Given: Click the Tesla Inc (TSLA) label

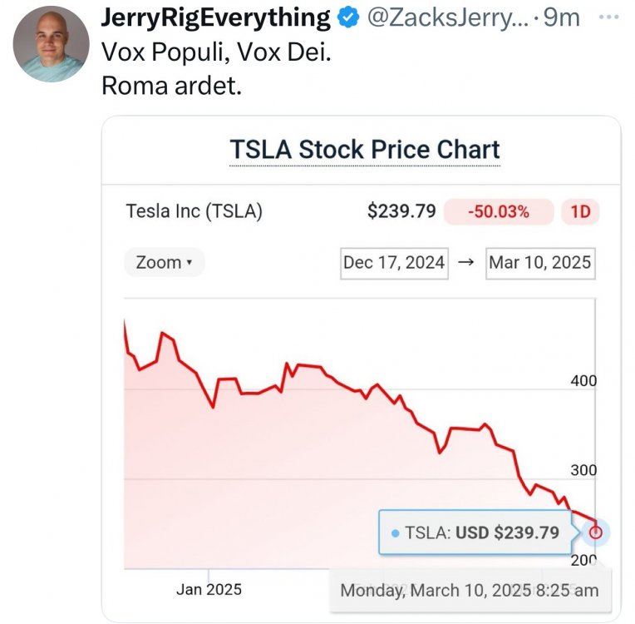Looking at the screenshot, I should [194, 211].
